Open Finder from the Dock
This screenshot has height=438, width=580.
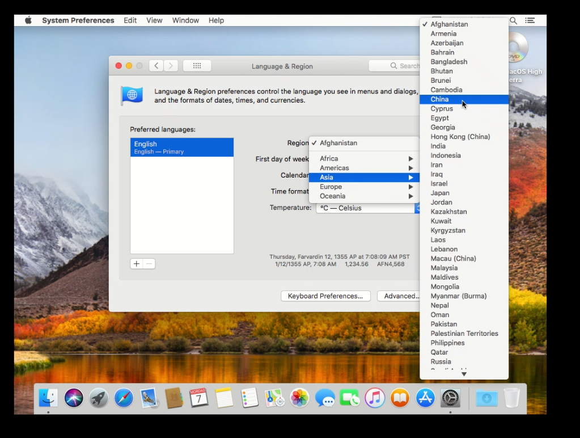tap(48, 398)
